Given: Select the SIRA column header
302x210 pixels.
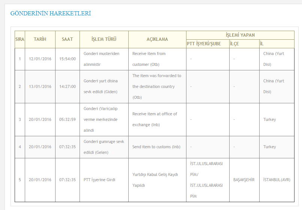Looking at the screenshot, I should tap(20, 39).
